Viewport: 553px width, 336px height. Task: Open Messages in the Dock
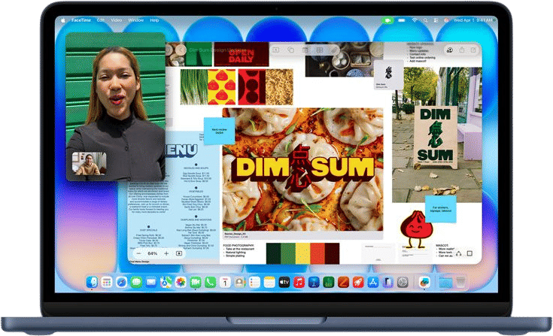coord(136,282)
